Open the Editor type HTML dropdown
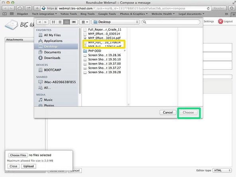Screen dimensions: 236x177 (222, 170)
